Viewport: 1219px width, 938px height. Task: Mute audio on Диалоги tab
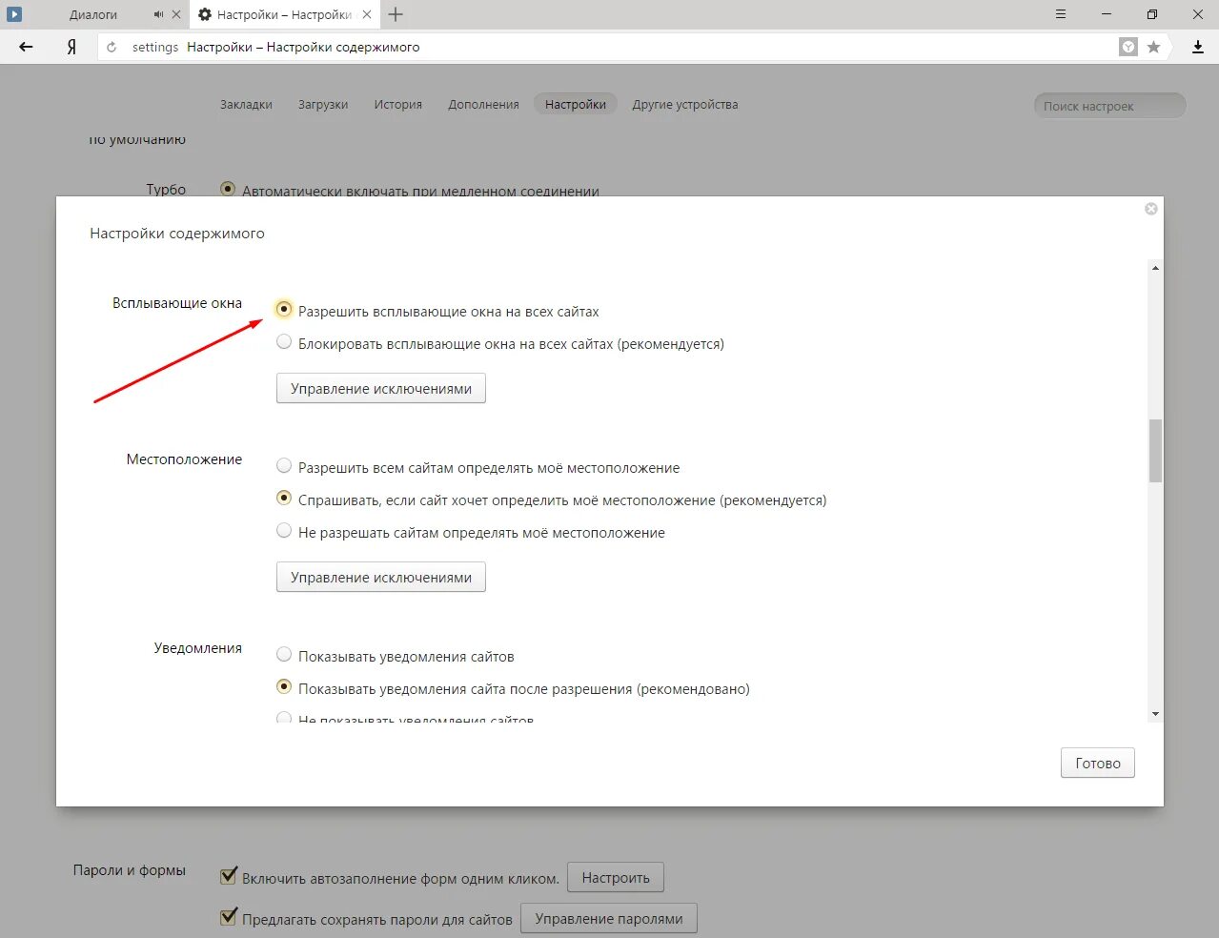pyautogui.click(x=158, y=14)
